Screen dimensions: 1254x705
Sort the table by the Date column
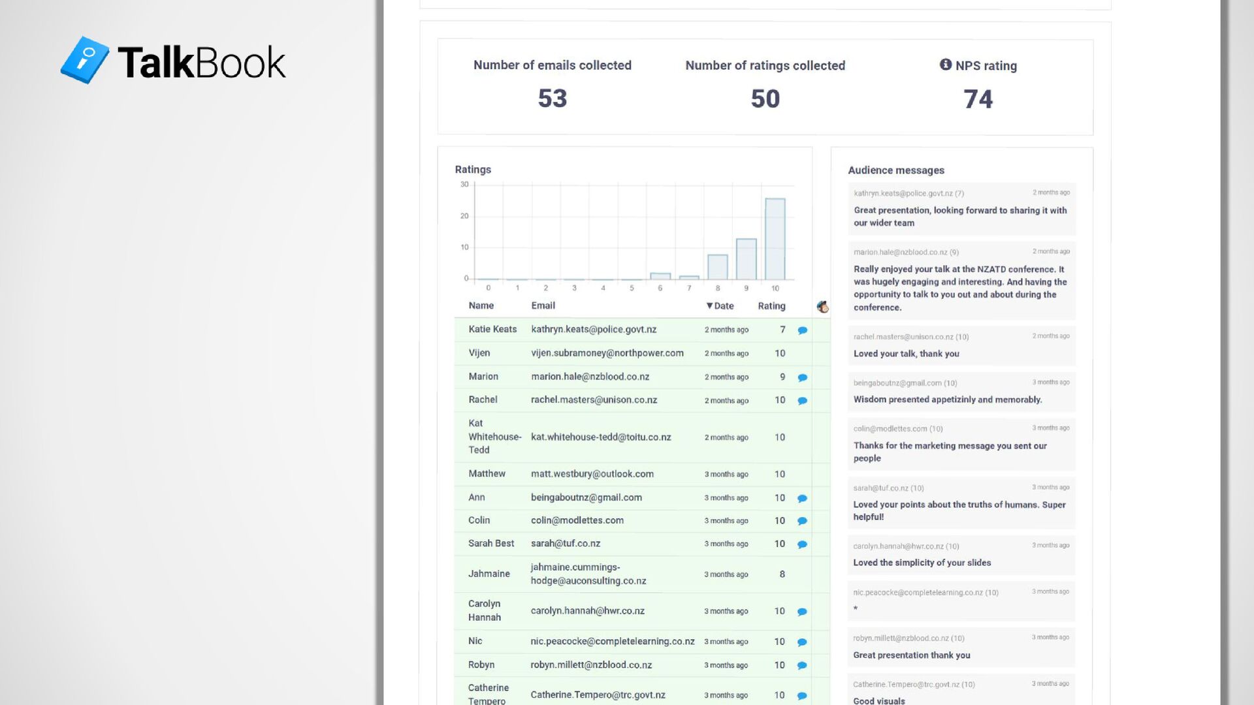(720, 305)
